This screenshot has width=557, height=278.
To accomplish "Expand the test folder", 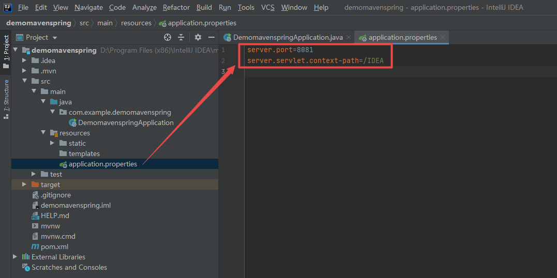I will click(x=34, y=174).
